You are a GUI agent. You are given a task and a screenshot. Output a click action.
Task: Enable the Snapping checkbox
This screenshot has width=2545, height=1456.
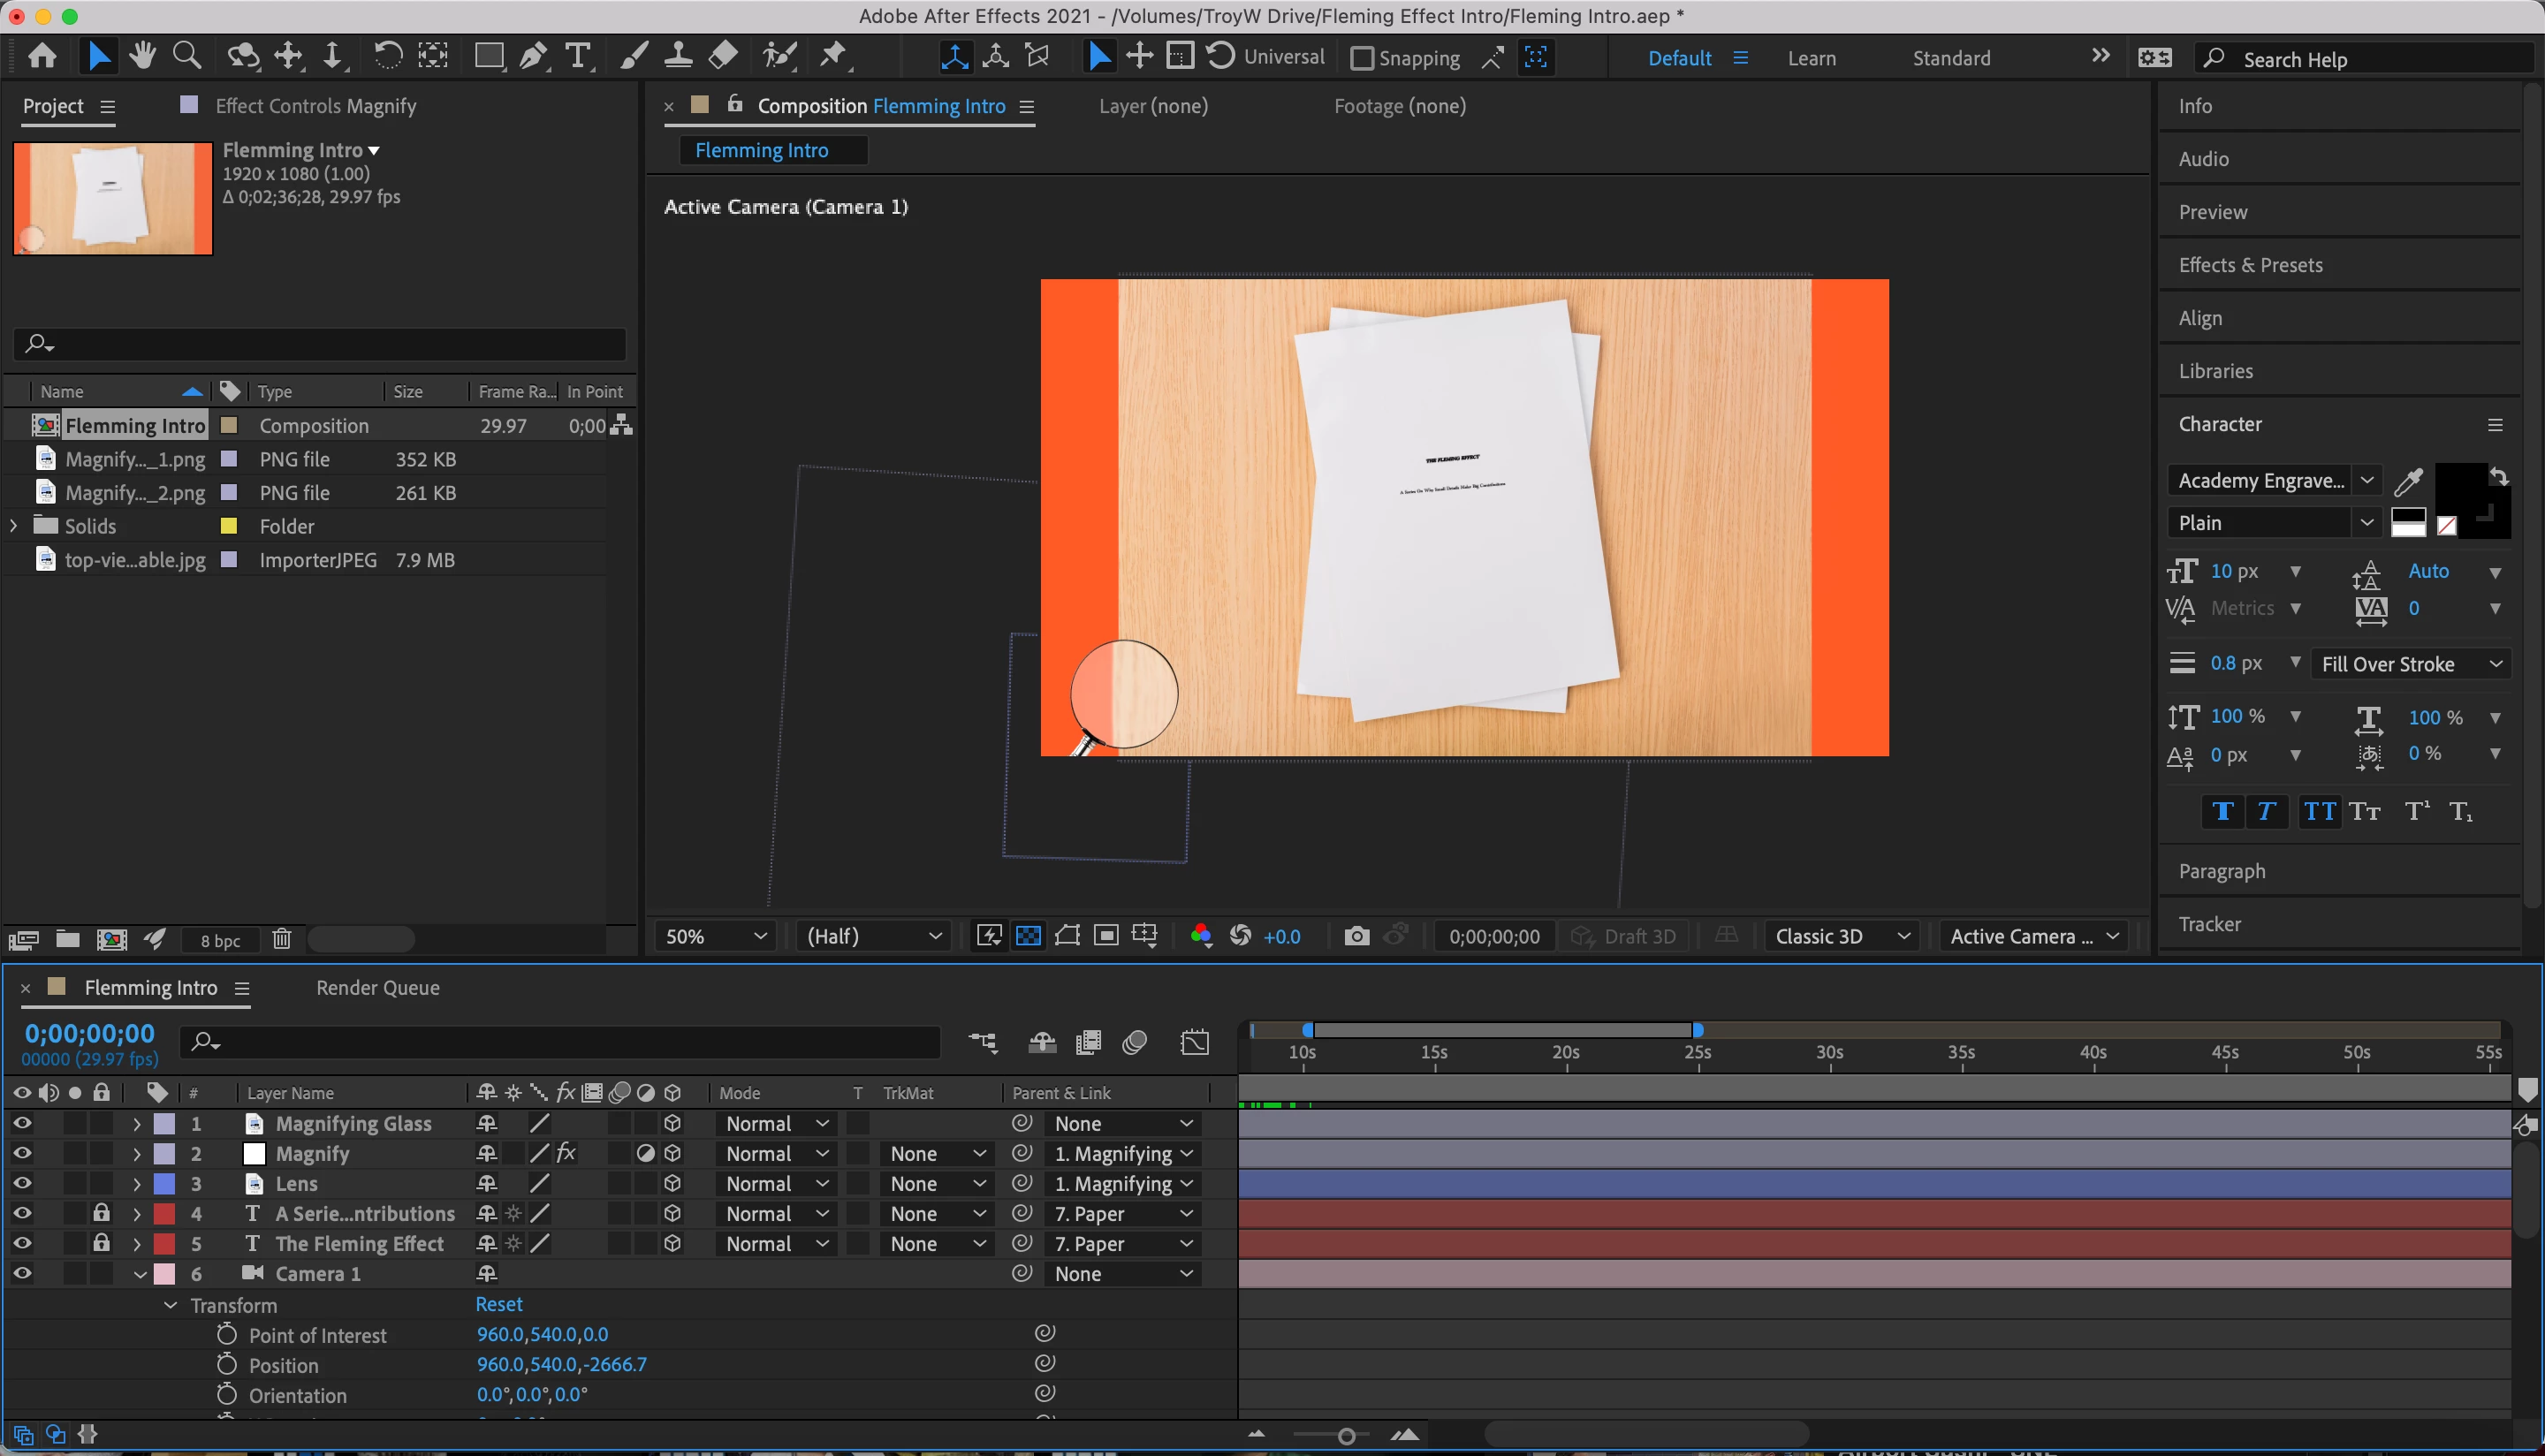click(1362, 58)
